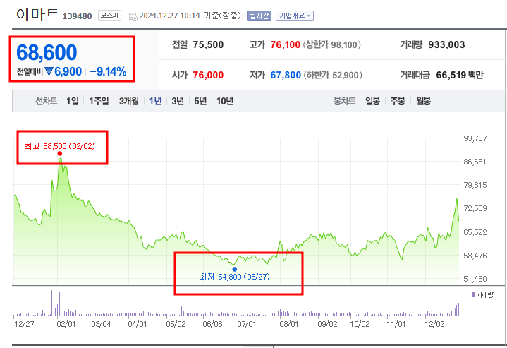Click the down arrow next to 6,900

[49, 71]
